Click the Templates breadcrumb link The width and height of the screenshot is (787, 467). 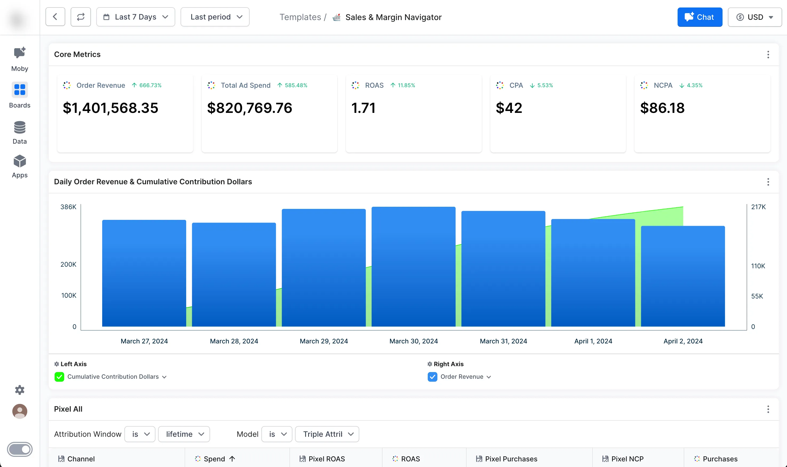click(x=300, y=17)
